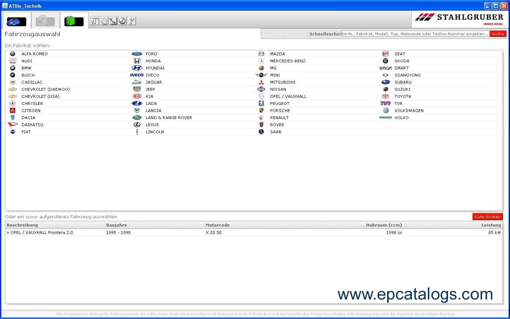510x319 pixels.
Task: Select CHEVROLET (USA) make
Action: click(x=40, y=96)
